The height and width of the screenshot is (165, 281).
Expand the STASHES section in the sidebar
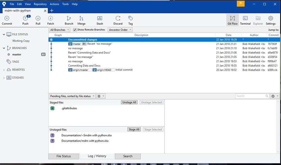pos(4,78)
